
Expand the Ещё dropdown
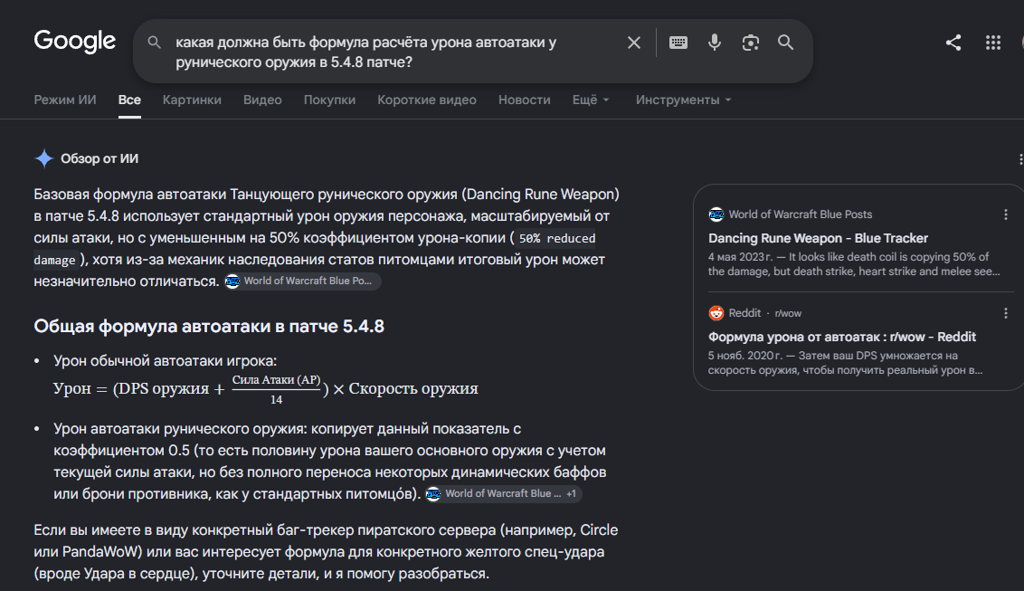(591, 100)
